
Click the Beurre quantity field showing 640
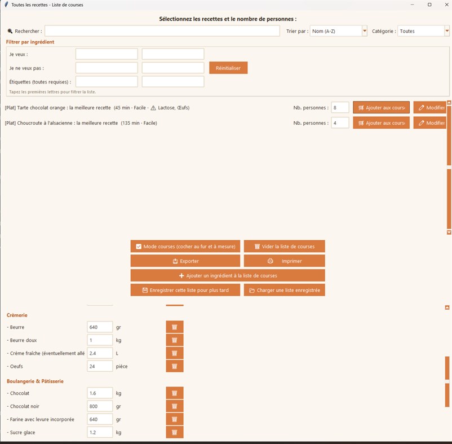click(x=100, y=327)
